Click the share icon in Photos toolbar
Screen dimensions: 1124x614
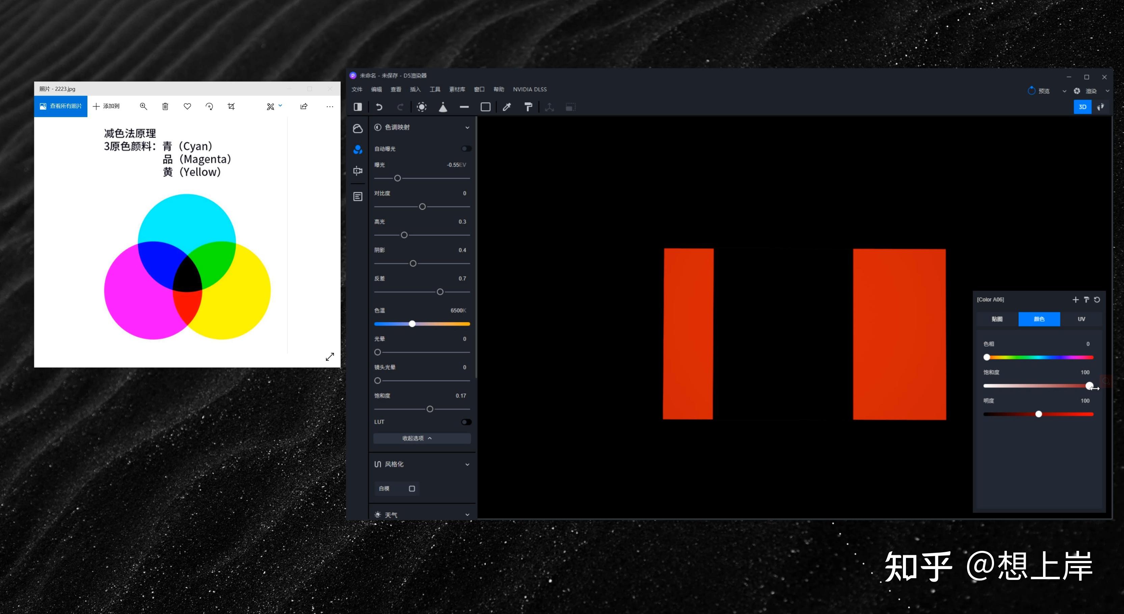pos(304,106)
